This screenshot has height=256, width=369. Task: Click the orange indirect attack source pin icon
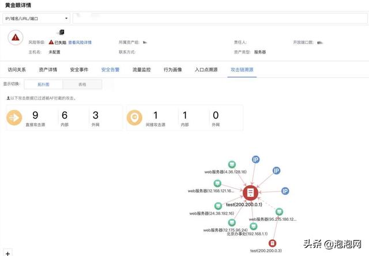tap(134, 118)
